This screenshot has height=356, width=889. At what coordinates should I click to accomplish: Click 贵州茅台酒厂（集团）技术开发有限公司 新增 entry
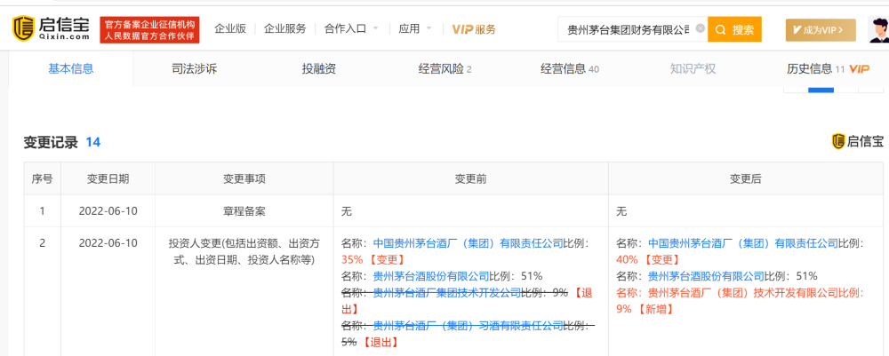[740, 301]
